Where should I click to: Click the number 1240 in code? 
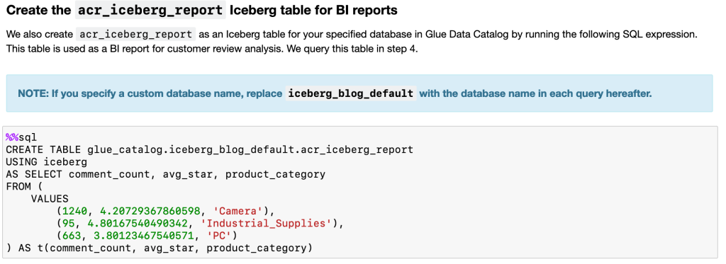(x=74, y=212)
